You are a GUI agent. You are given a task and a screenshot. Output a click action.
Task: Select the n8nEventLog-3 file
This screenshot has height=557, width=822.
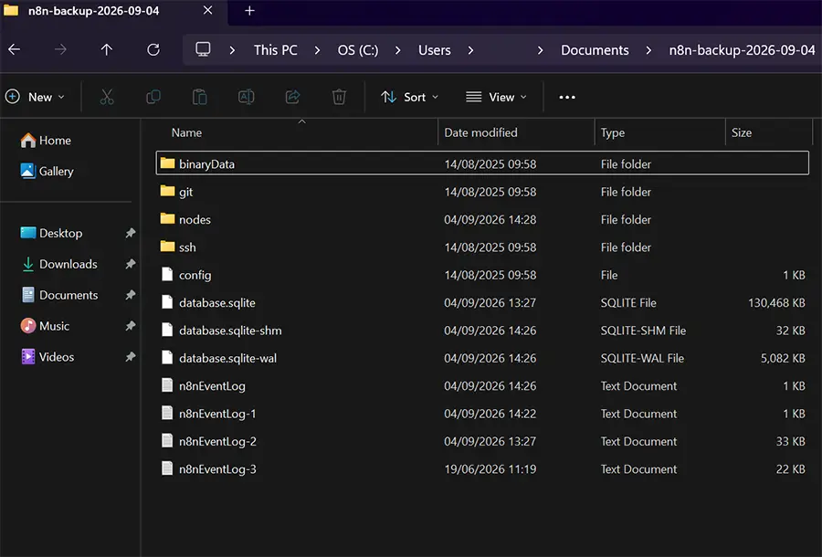click(482, 469)
